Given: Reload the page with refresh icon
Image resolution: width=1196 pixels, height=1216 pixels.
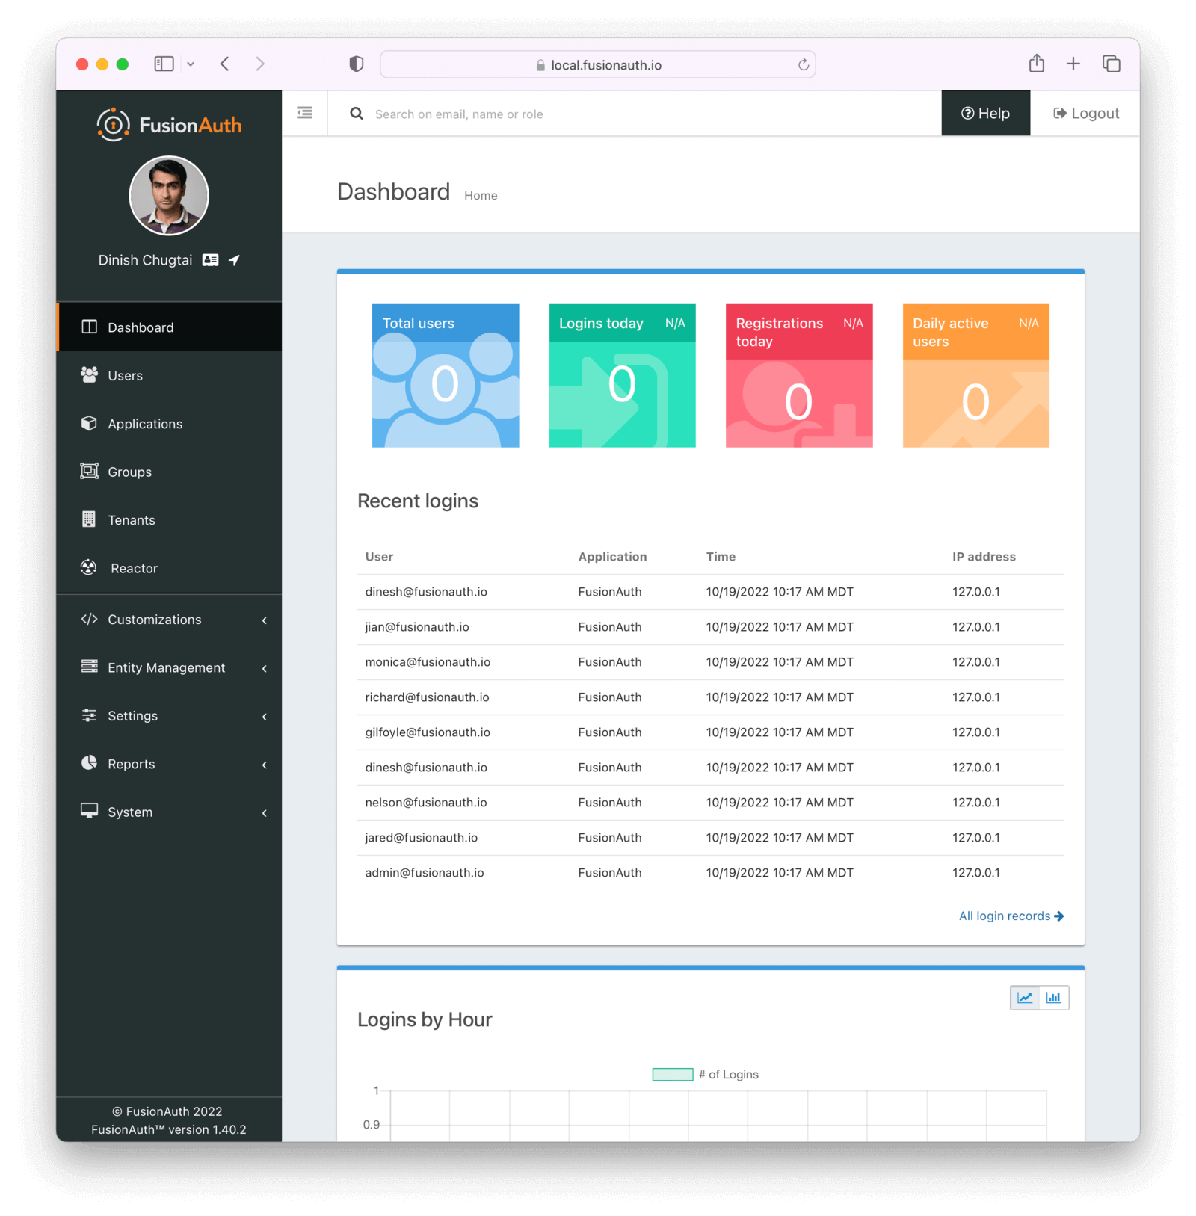Looking at the screenshot, I should coord(804,65).
